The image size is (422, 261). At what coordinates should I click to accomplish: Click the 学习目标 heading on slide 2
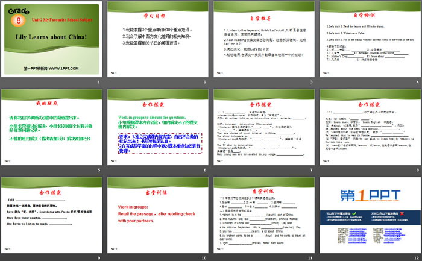pyautogui.click(x=154, y=16)
